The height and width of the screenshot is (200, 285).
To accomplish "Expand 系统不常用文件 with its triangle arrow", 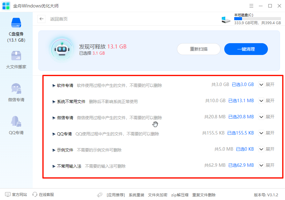I will (54, 102).
